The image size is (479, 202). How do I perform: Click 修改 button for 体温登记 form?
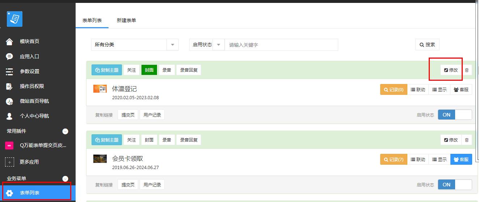click(x=451, y=70)
